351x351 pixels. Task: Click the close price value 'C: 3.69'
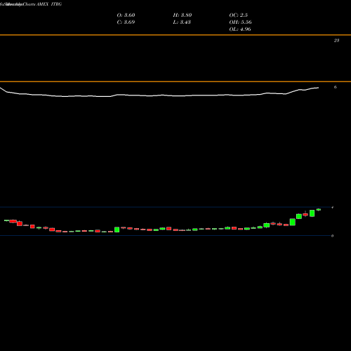pyautogui.click(x=126, y=22)
